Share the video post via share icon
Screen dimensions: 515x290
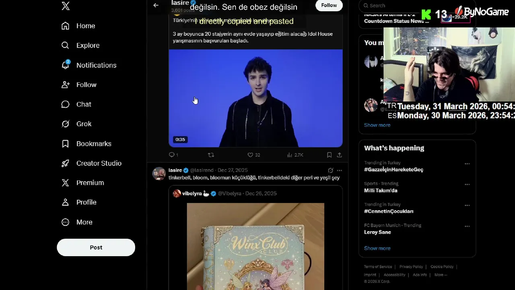(x=339, y=155)
